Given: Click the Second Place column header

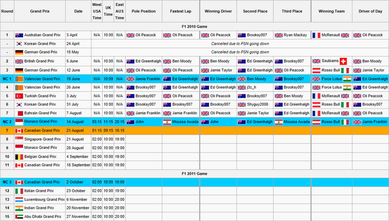Looking at the screenshot, I should click(255, 11).
